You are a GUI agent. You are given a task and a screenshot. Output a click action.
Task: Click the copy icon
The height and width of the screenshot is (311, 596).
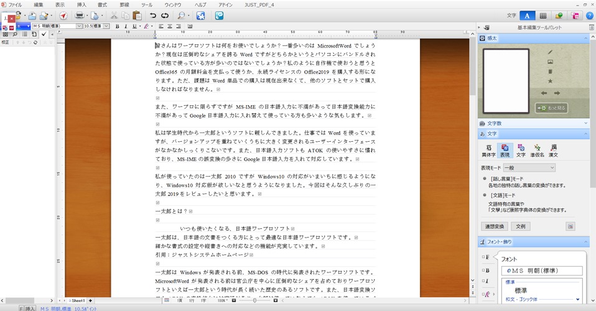pos(126,16)
